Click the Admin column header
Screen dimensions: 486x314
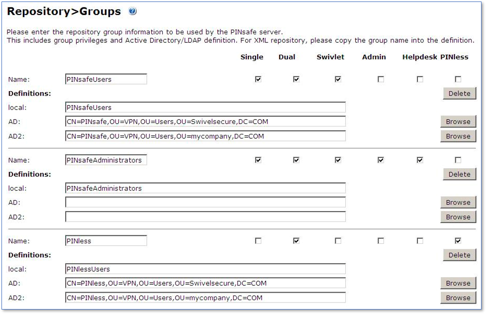point(374,57)
